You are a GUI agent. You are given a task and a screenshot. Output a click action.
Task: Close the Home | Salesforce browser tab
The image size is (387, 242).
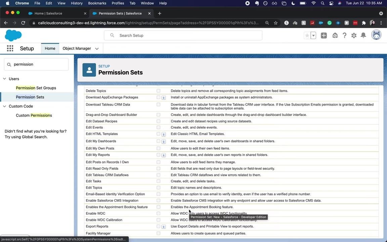[85, 13]
